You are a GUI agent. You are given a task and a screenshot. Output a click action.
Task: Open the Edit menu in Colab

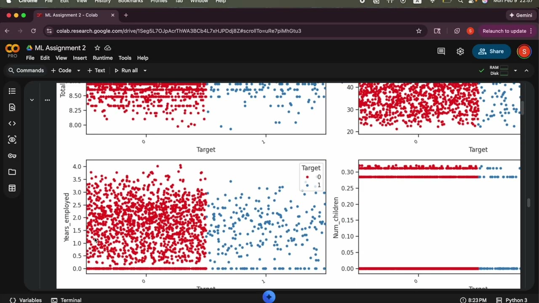[45, 58]
